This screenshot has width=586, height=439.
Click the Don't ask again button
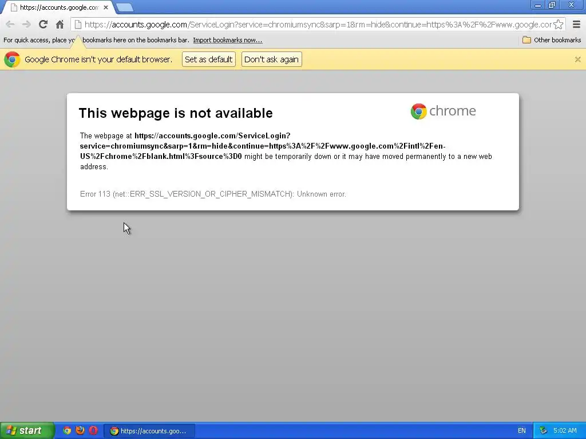pos(271,59)
